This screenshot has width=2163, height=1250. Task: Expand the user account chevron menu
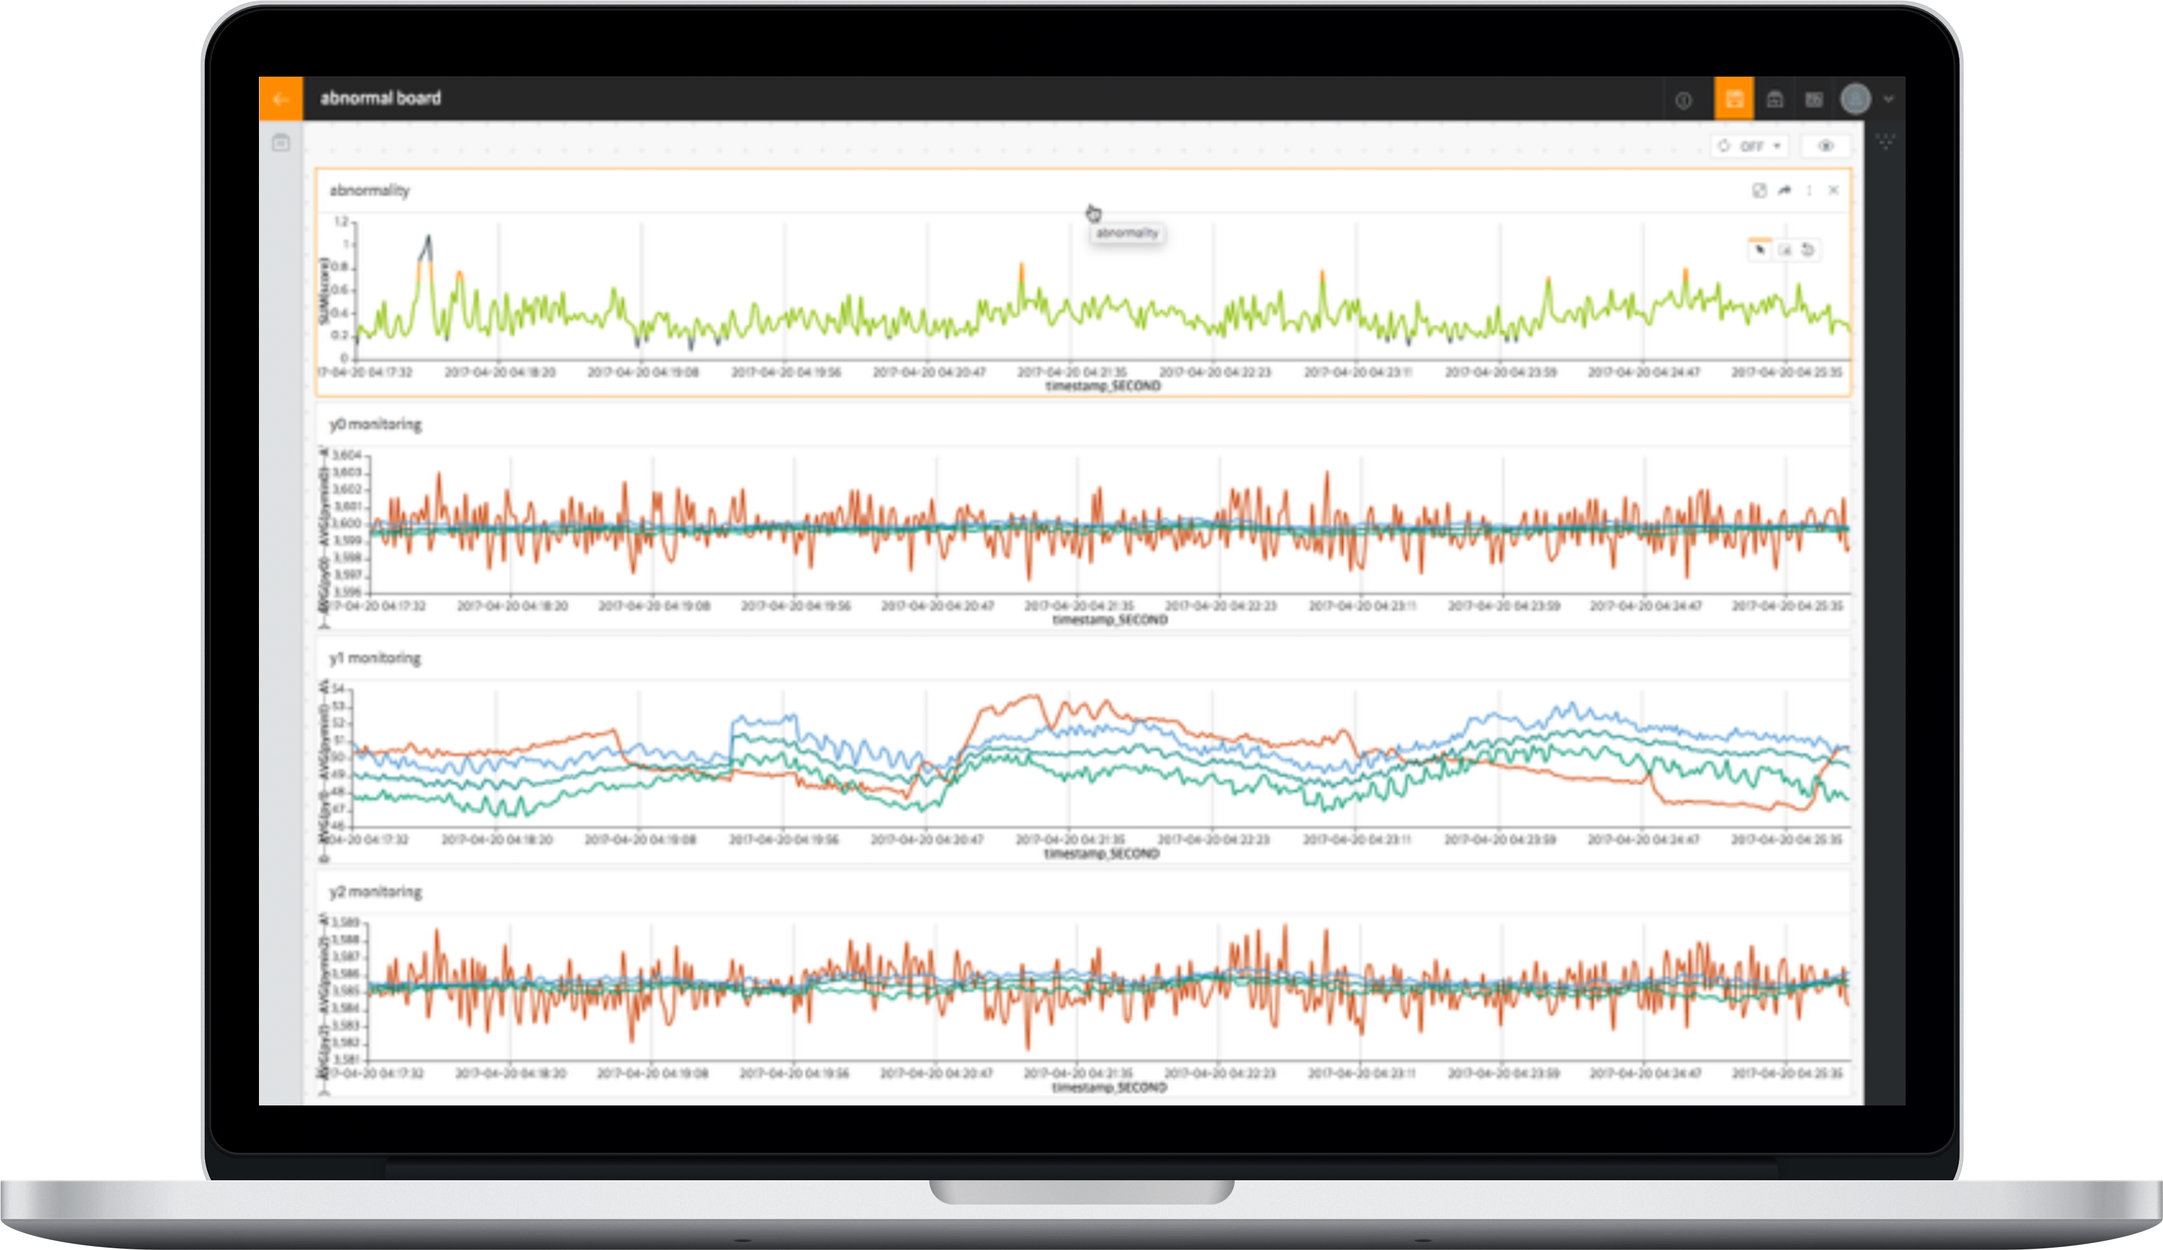click(1888, 99)
